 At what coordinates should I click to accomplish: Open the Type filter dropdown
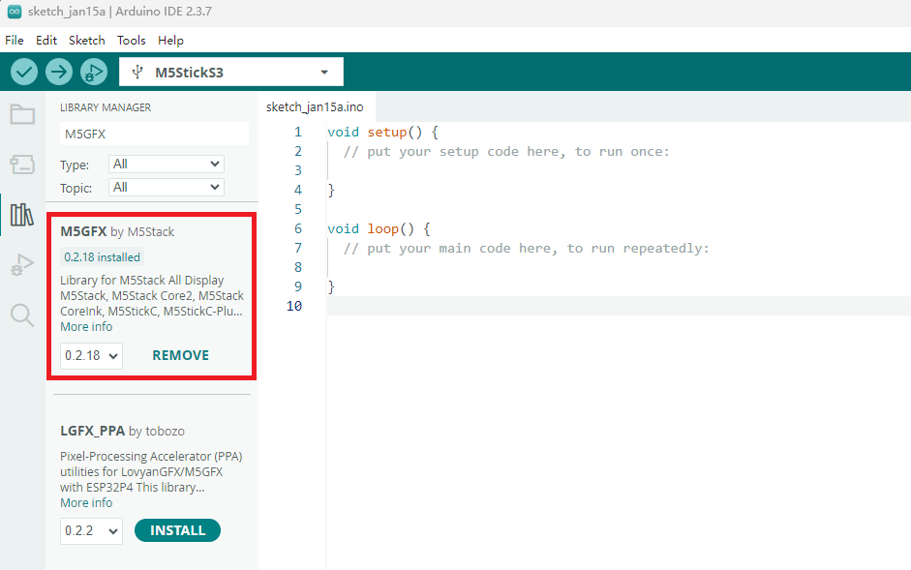(x=166, y=165)
